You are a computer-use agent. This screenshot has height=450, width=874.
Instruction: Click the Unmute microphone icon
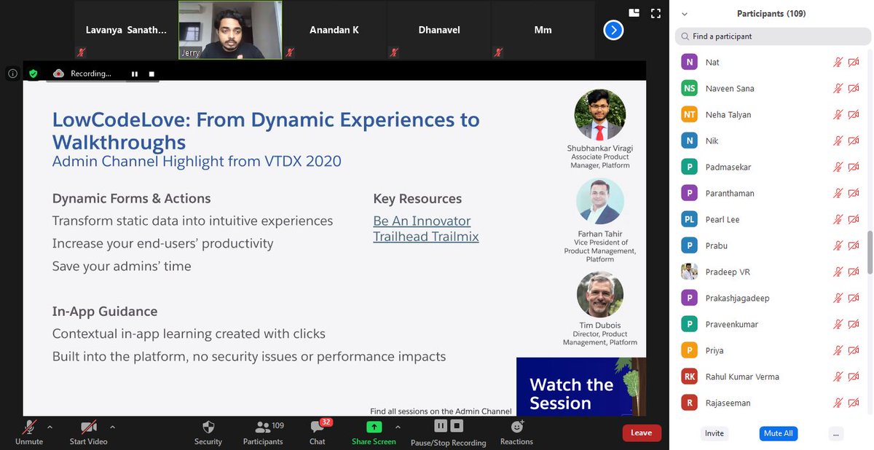pyautogui.click(x=29, y=427)
